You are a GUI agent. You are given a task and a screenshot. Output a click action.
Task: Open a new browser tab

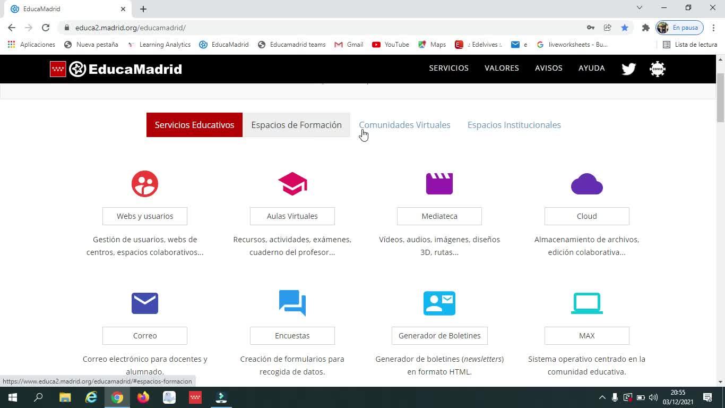coord(143,9)
